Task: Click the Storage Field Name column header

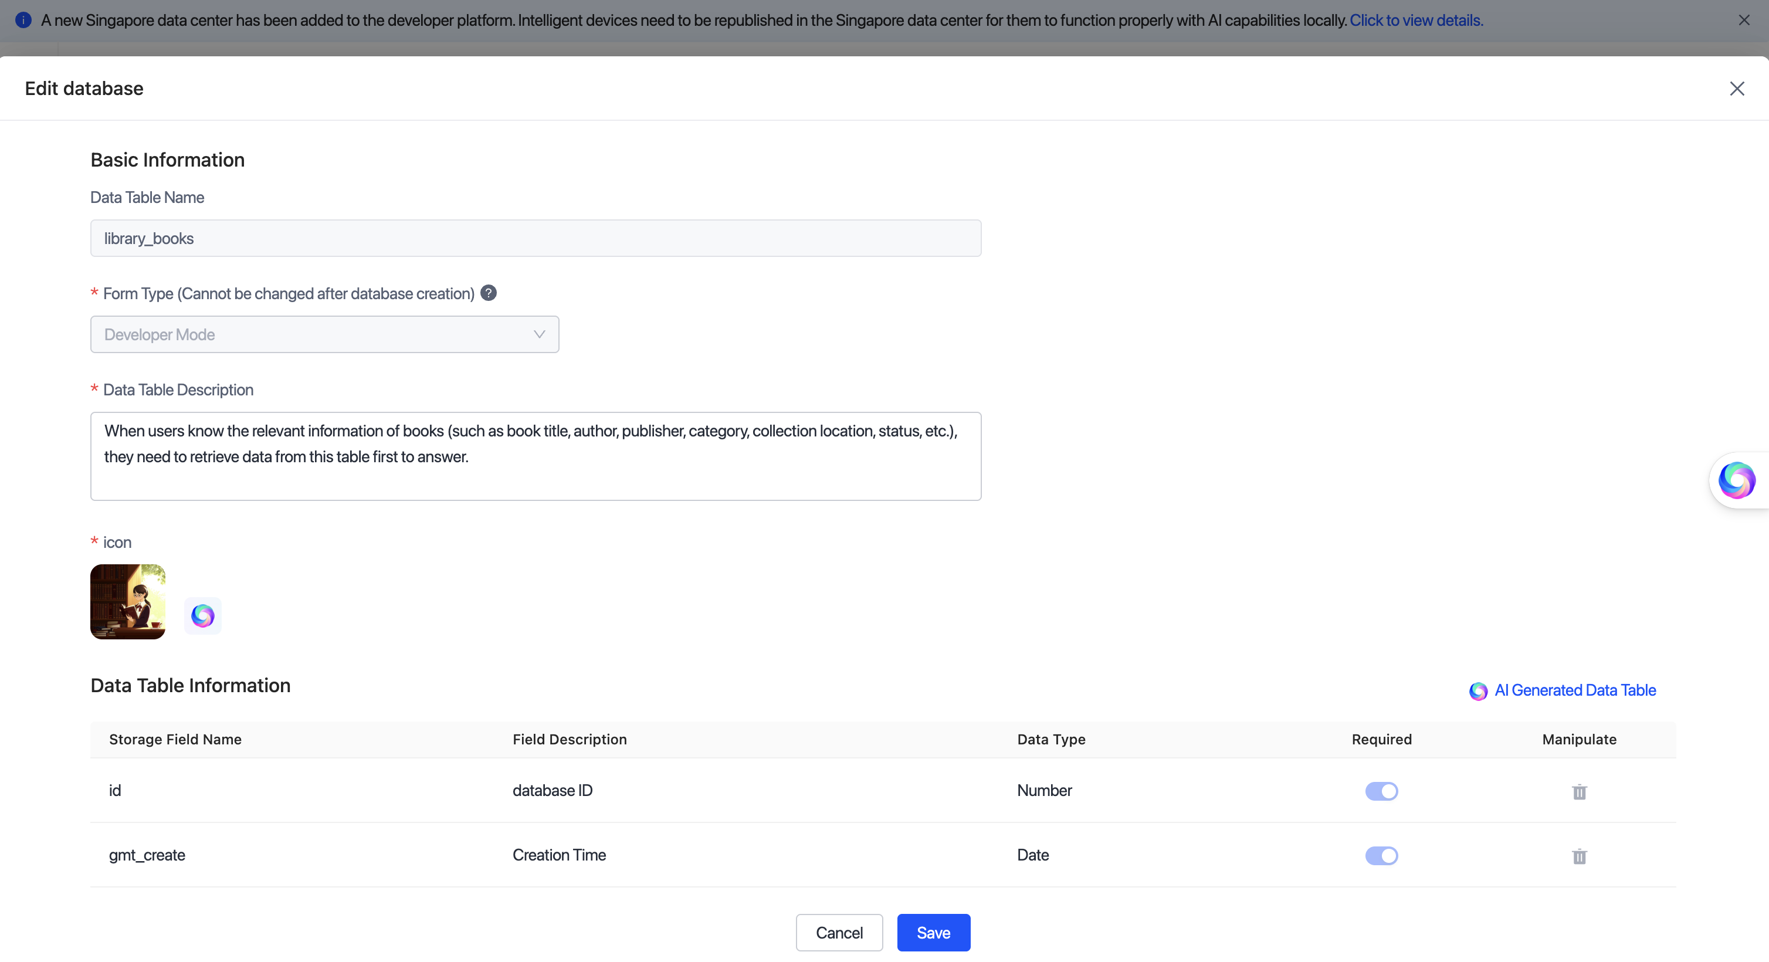Action: click(175, 739)
